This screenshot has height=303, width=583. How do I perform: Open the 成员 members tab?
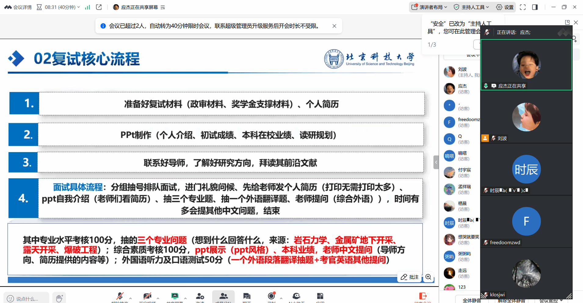[223, 296]
